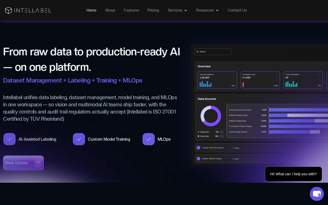
Task: Go to the Home nav item
Action: tap(91, 10)
